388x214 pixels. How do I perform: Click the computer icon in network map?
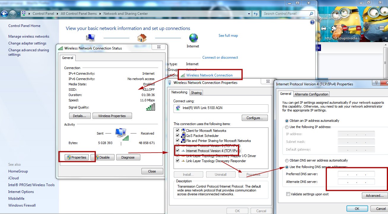[90, 38]
